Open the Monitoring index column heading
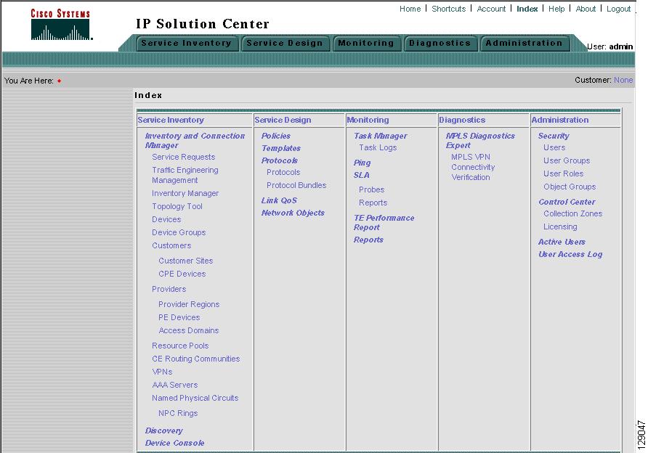This screenshot has width=648, height=453. (x=368, y=120)
